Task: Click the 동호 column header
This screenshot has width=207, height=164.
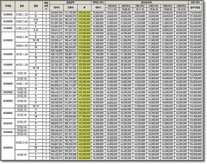Action: (x=22, y=6)
